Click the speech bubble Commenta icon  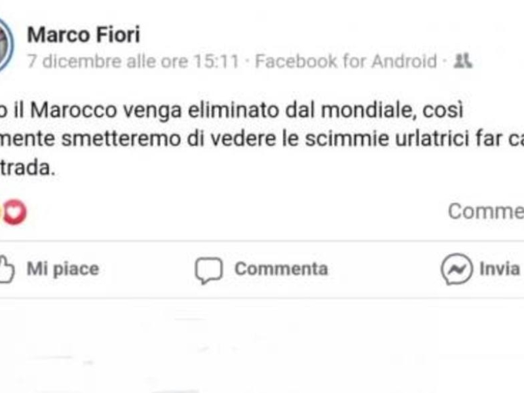209,270
